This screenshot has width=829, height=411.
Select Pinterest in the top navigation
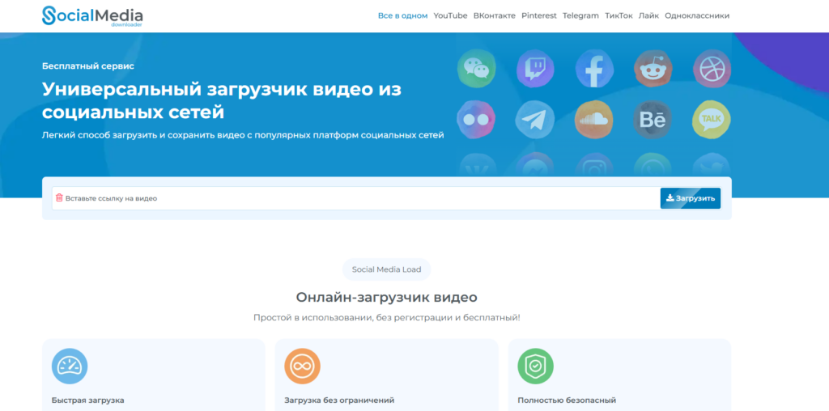pyautogui.click(x=538, y=16)
